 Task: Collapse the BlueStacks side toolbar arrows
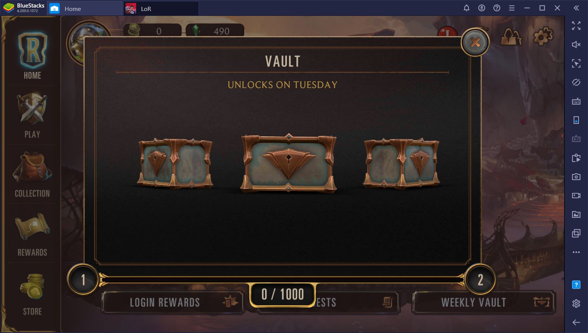[x=576, y=8]
